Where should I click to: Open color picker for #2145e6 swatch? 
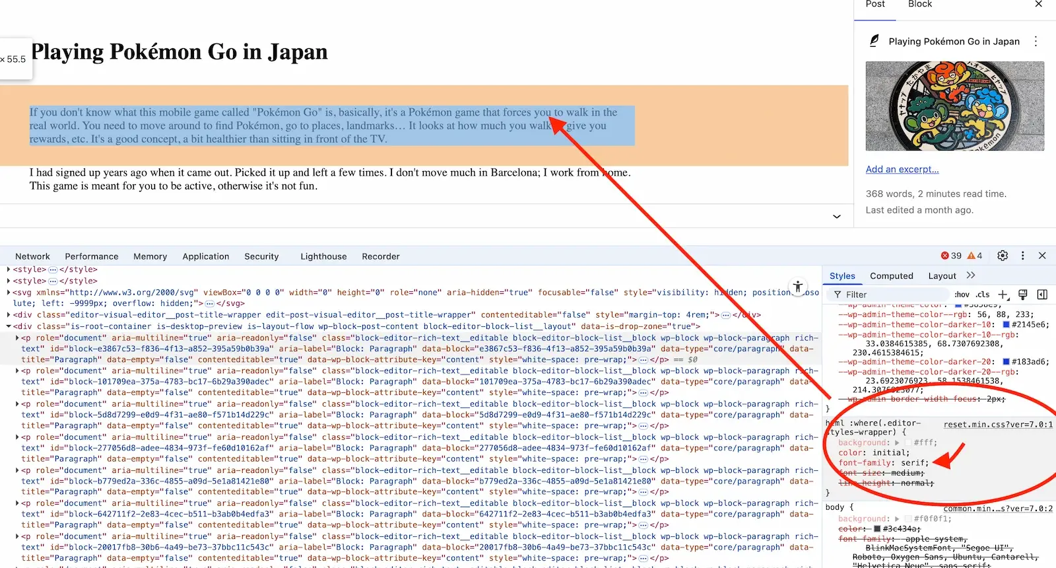coord(1006,324)
